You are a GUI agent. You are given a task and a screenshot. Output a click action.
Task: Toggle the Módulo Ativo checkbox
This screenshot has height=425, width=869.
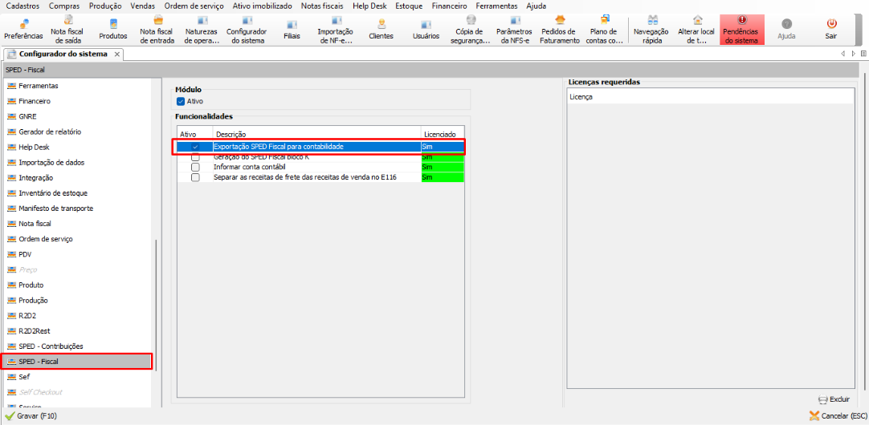click(x=181, y=102)
